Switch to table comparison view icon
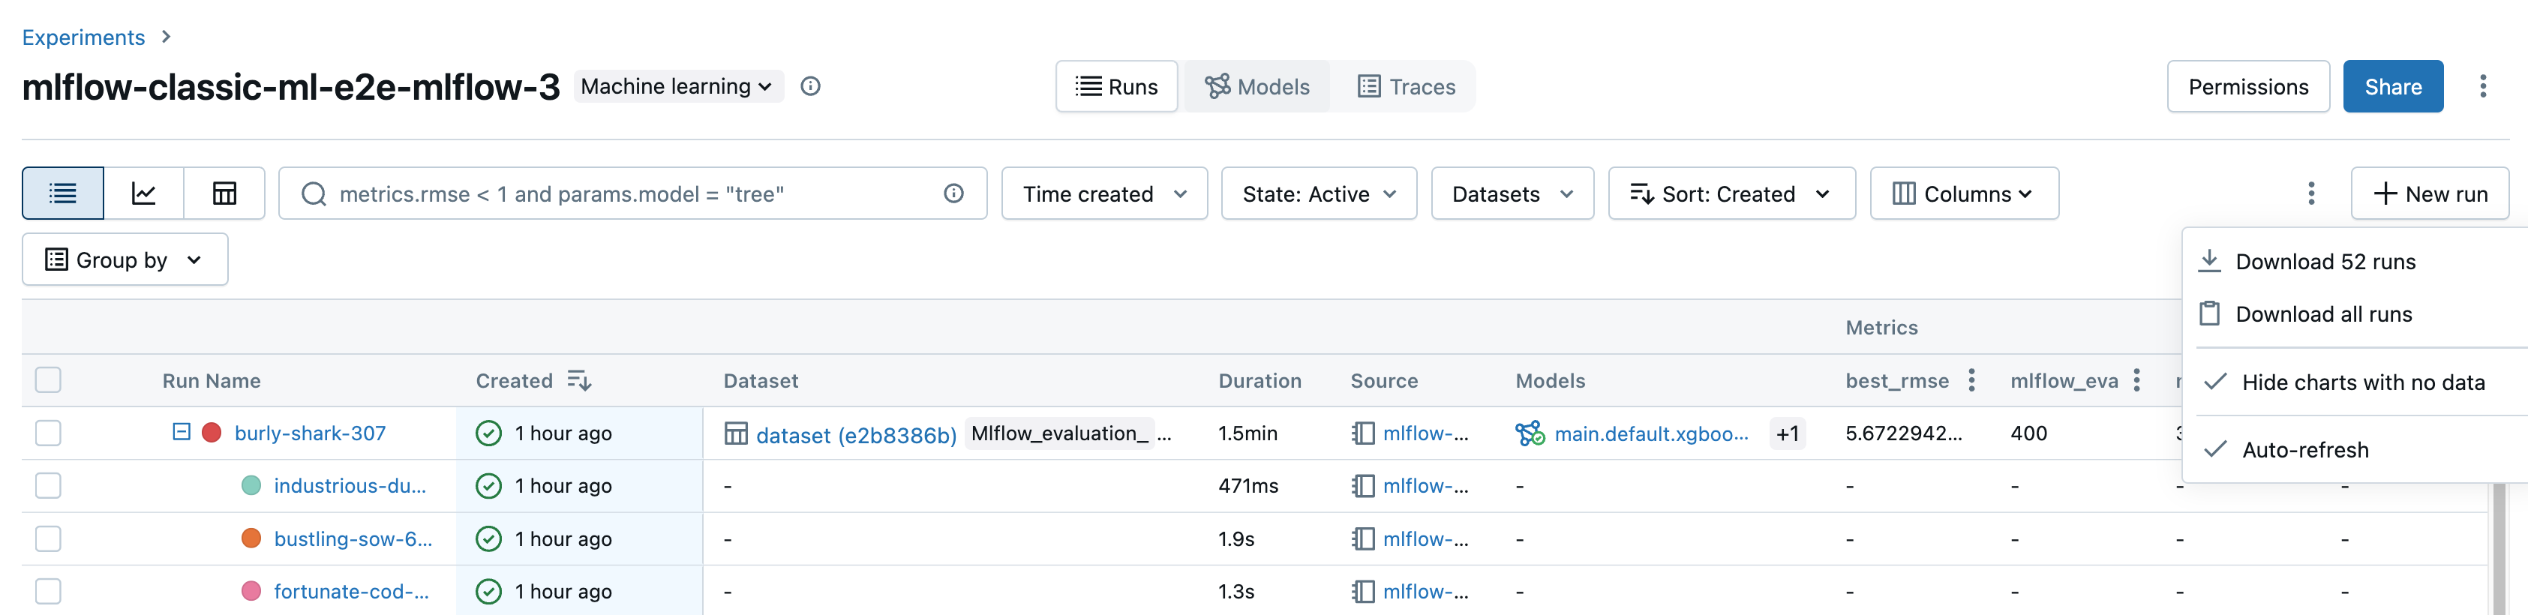2528x615 pixels. pos(225,193)
